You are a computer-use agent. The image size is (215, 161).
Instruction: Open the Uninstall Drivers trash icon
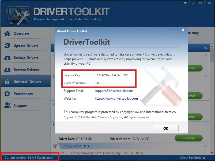pyautogui.click(x=8, y=82)
